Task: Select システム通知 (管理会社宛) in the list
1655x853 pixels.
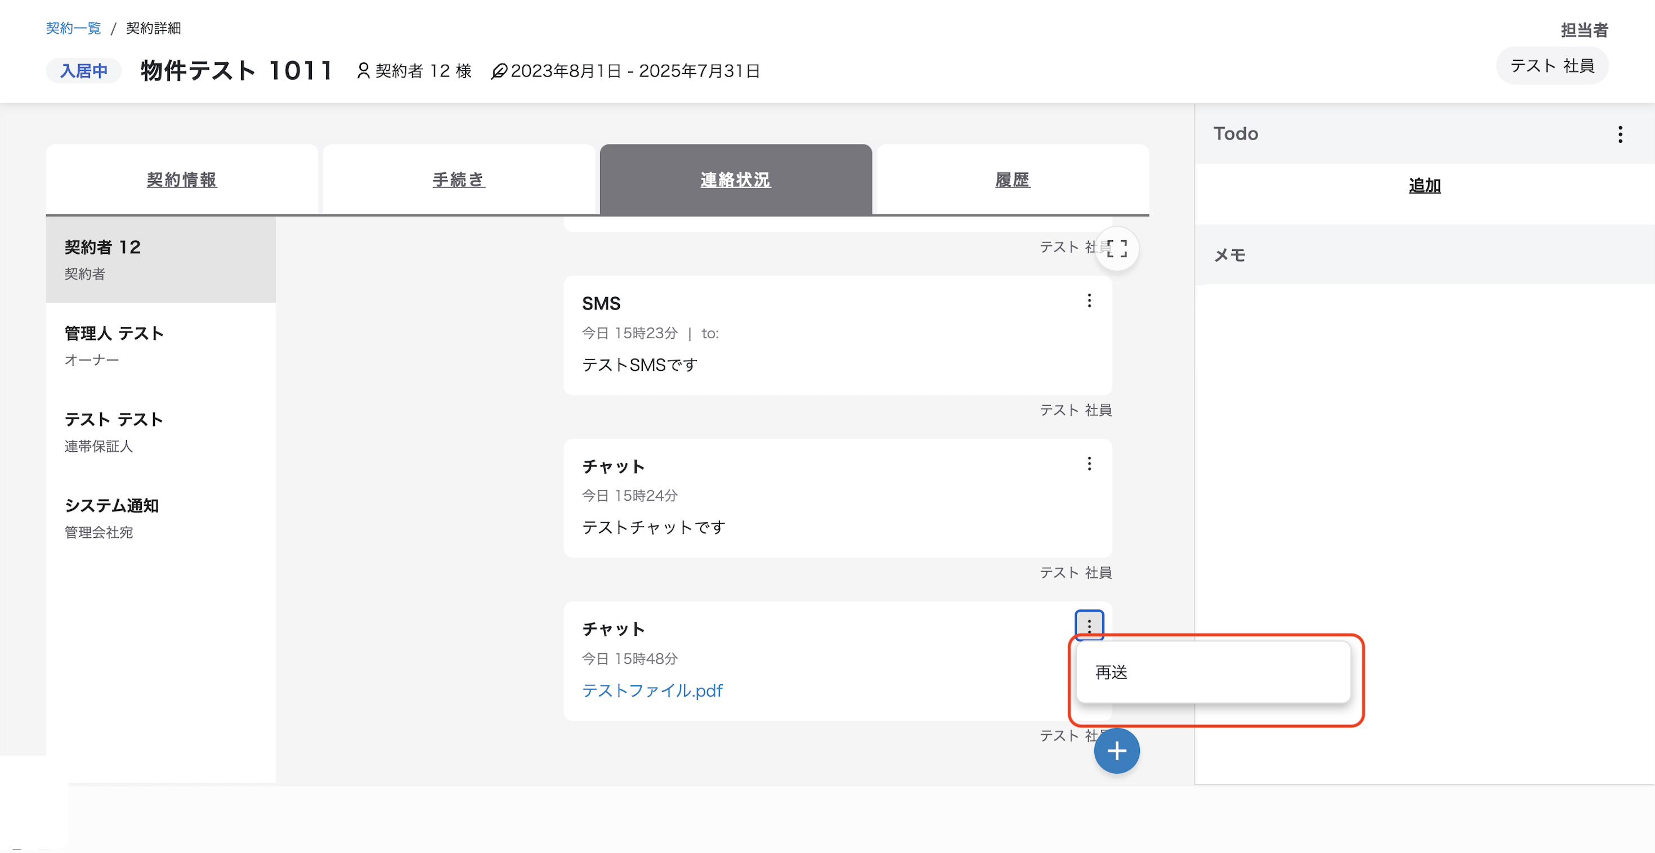Action: (x=160, y=518)
